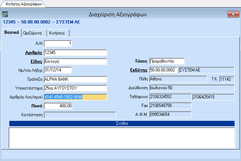Close the Διαχείριση Αξιογράφων window
The image size is (241, 161).
233,14
